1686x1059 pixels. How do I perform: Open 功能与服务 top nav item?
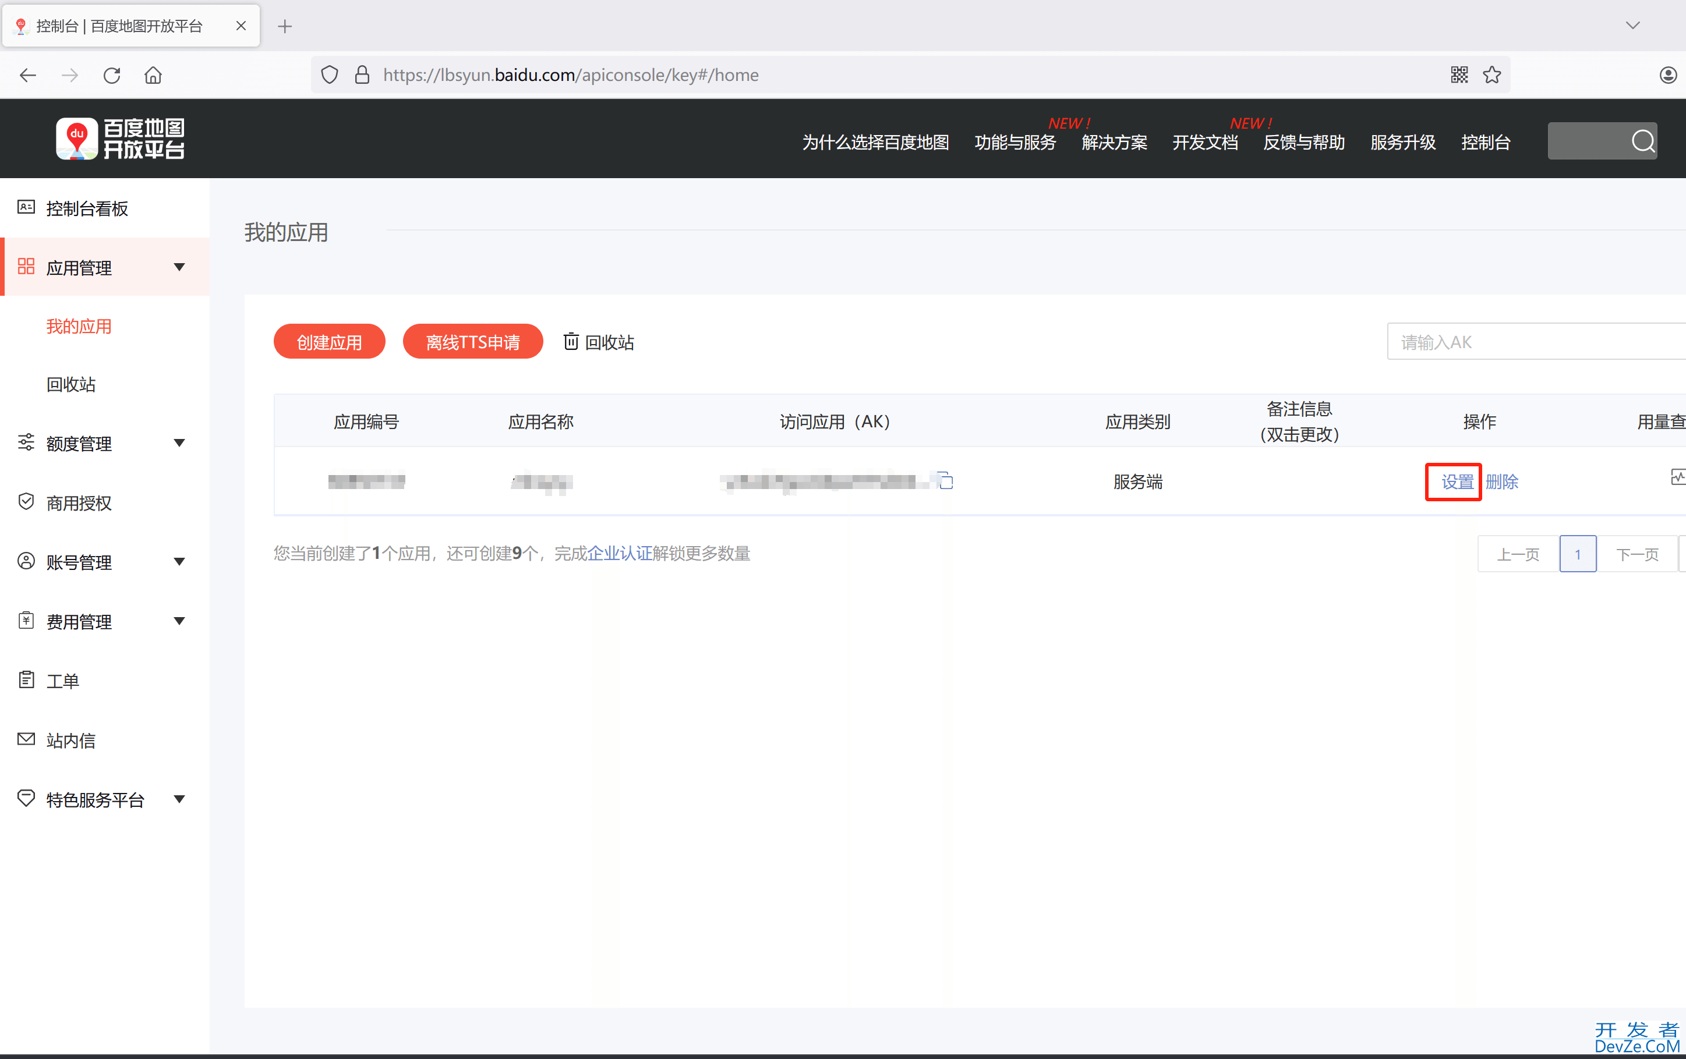tap(1015, 142)
